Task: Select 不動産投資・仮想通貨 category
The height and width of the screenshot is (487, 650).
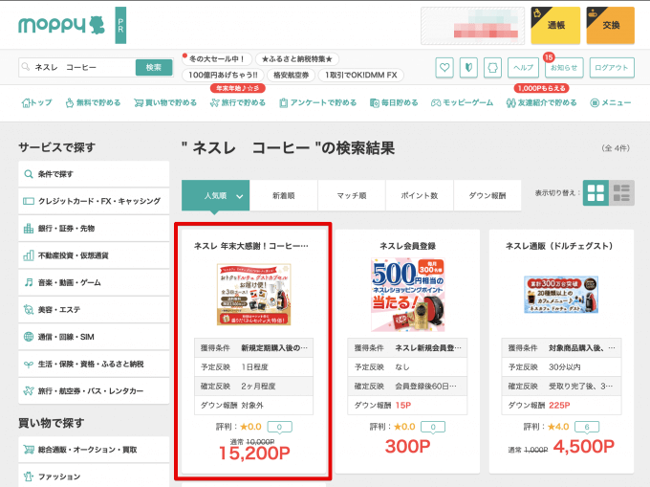Action: point(94,255)
